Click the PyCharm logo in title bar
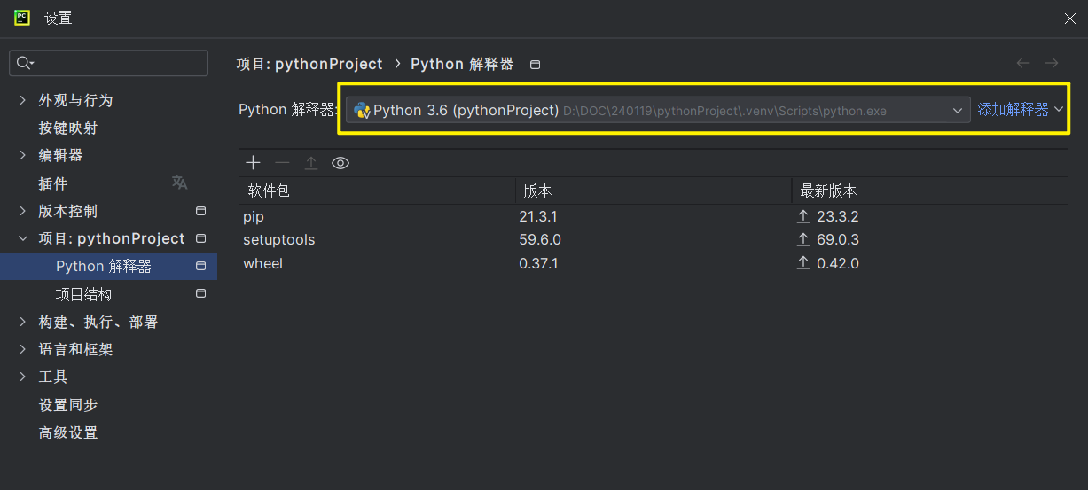 pyautogui.click(x=22, y=17)
